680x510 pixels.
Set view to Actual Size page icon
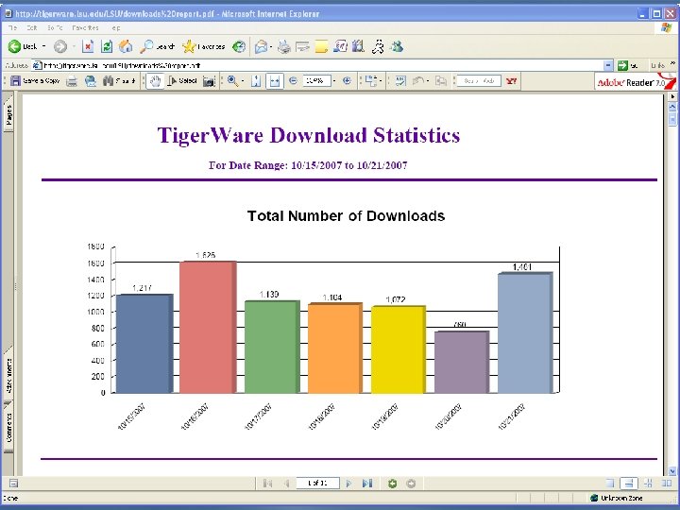[256, 81]
